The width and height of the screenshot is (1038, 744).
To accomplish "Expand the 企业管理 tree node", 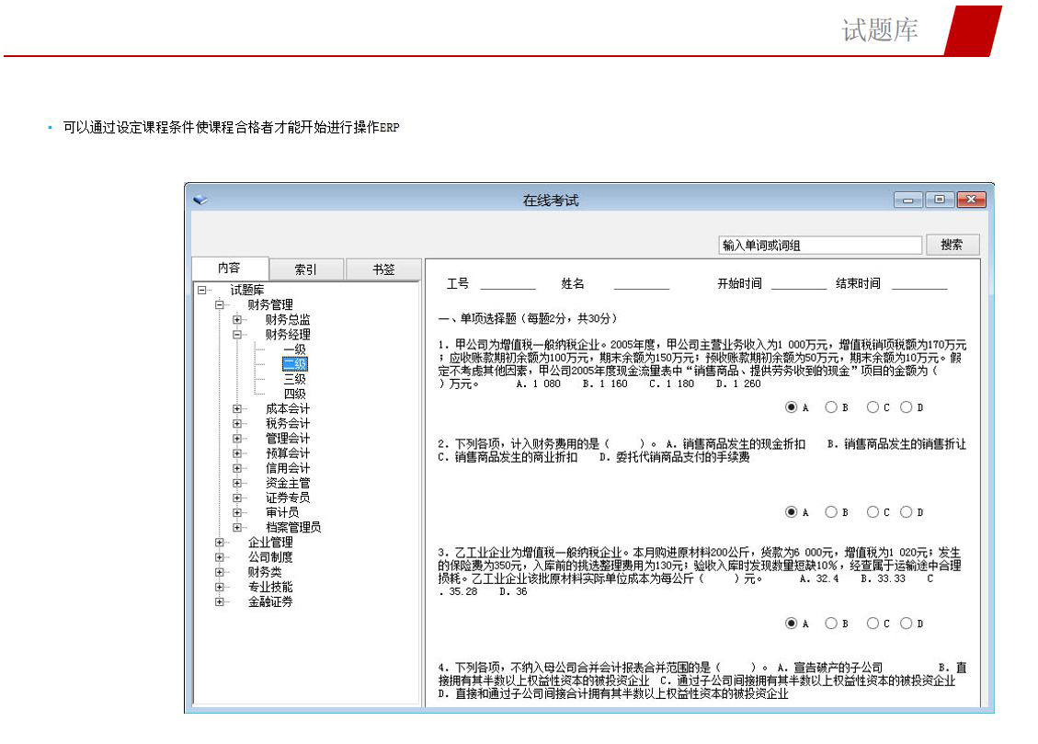I will (220, 543).
